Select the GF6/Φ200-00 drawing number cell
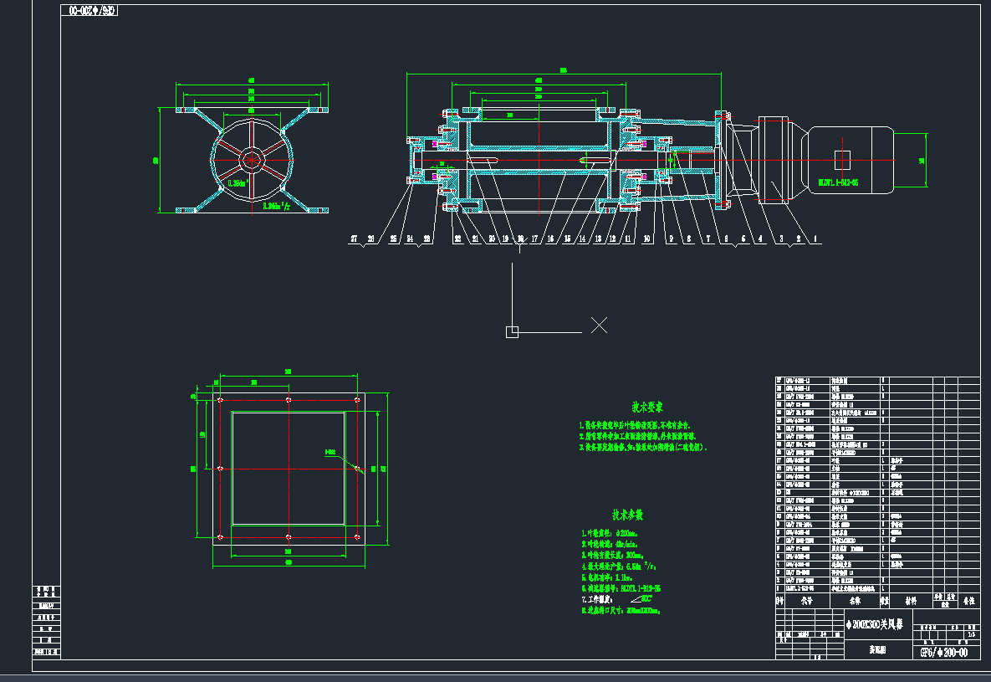 point(943,653)
